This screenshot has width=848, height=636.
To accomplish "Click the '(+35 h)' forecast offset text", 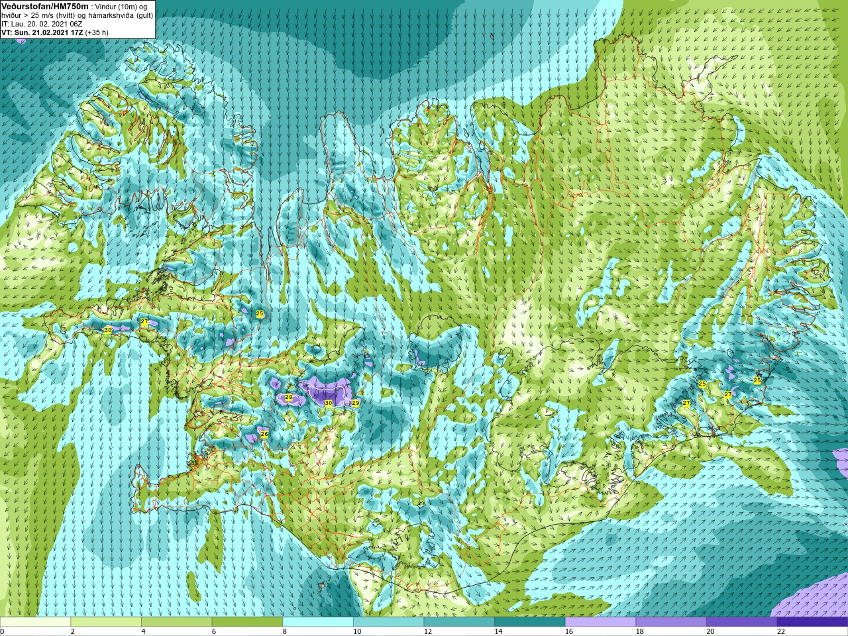I will tap(97, 32).
